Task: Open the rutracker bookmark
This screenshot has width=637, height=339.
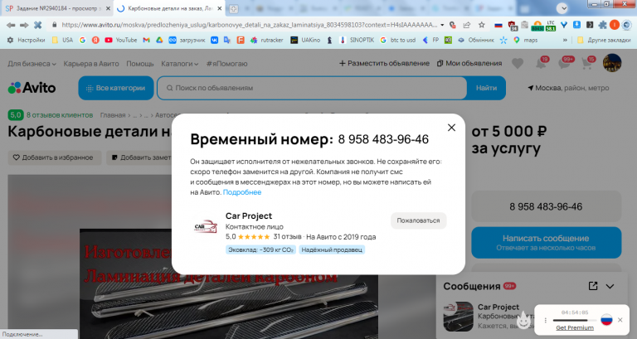Action: coord(267,40)
